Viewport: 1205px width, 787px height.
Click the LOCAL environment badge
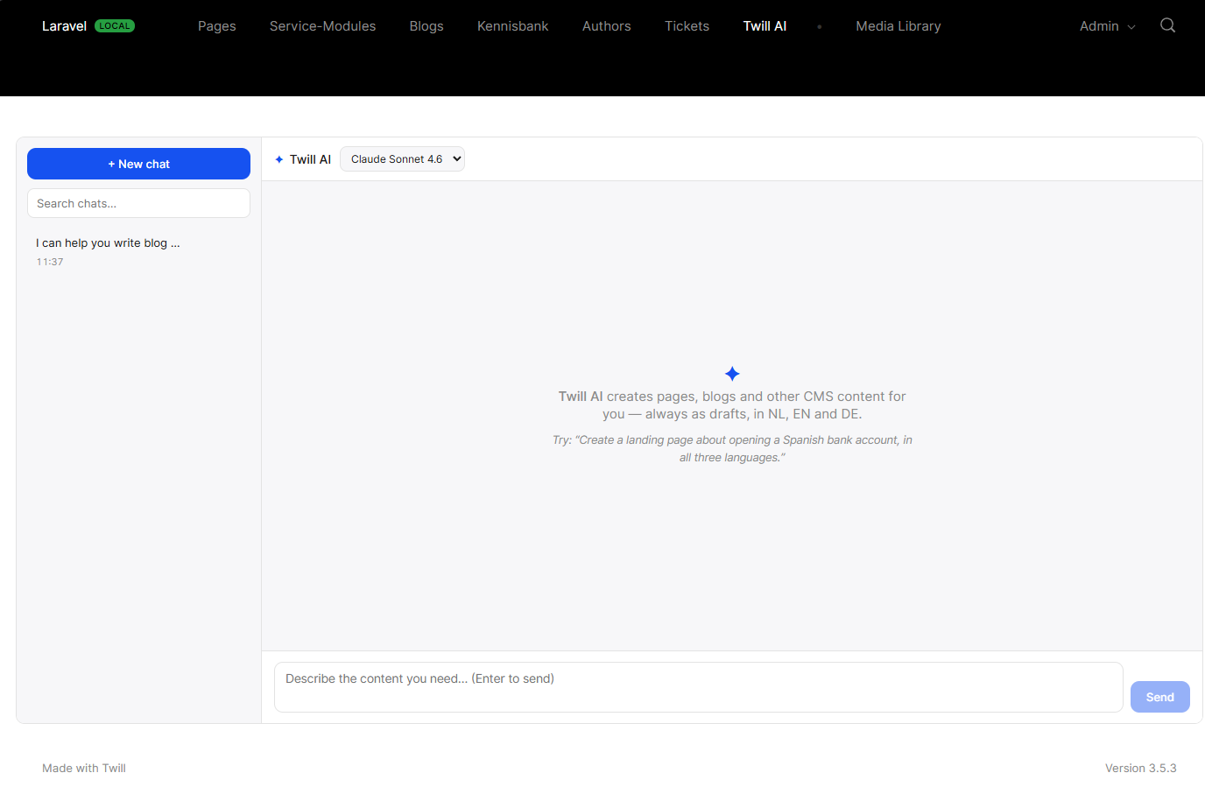[115, 26]
